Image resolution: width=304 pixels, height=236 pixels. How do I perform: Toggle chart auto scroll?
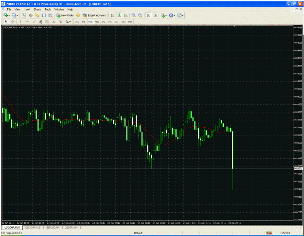pyautogui.click(x=148, y=15)
